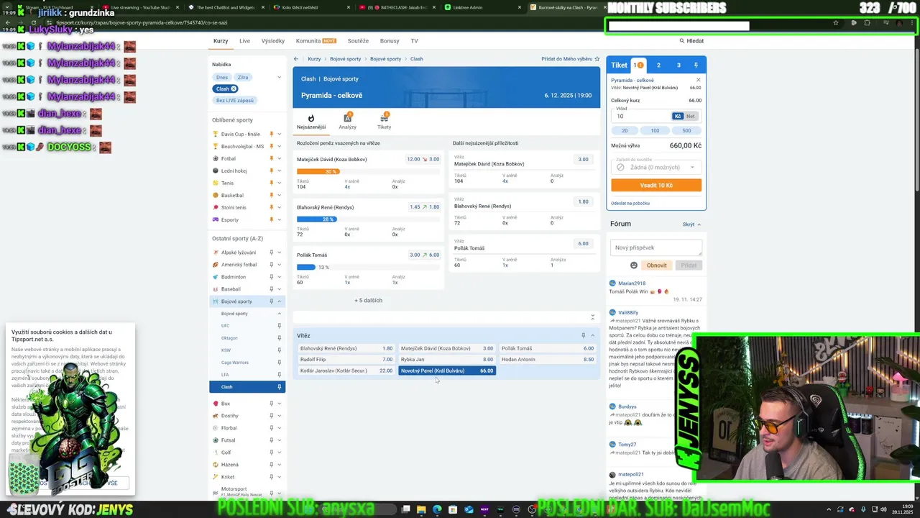
Task: Click the Vsadit 10 Kč button
Action: 656,185
